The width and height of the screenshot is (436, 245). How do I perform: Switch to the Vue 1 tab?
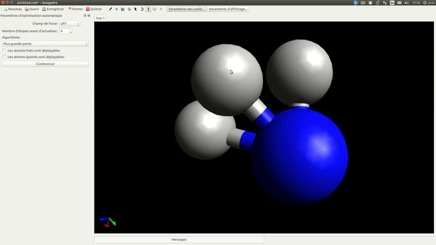(x=100, y=18)
